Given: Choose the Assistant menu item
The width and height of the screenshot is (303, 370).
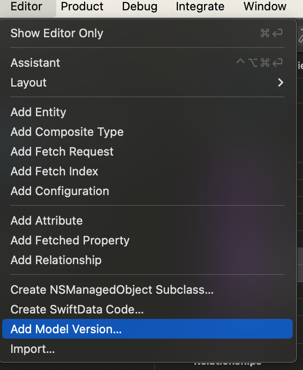Looking at the screenshot, I should point(35,63).
